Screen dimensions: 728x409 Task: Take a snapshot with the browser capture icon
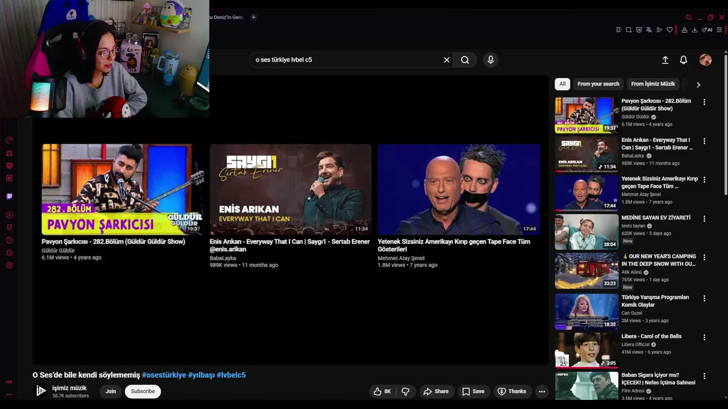628,30
